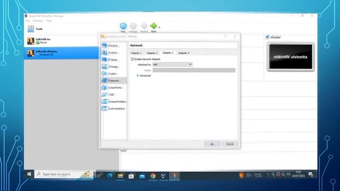Launch Microsoft Edge from the taskbar
340x191 pixels.
[x=110, y=176]
